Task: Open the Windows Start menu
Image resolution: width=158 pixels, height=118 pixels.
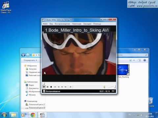Action: coord(4,115)
